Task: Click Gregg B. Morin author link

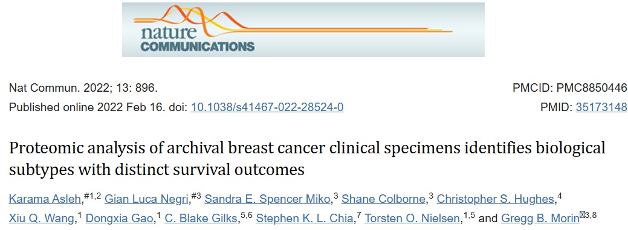Action: (540, 219)
